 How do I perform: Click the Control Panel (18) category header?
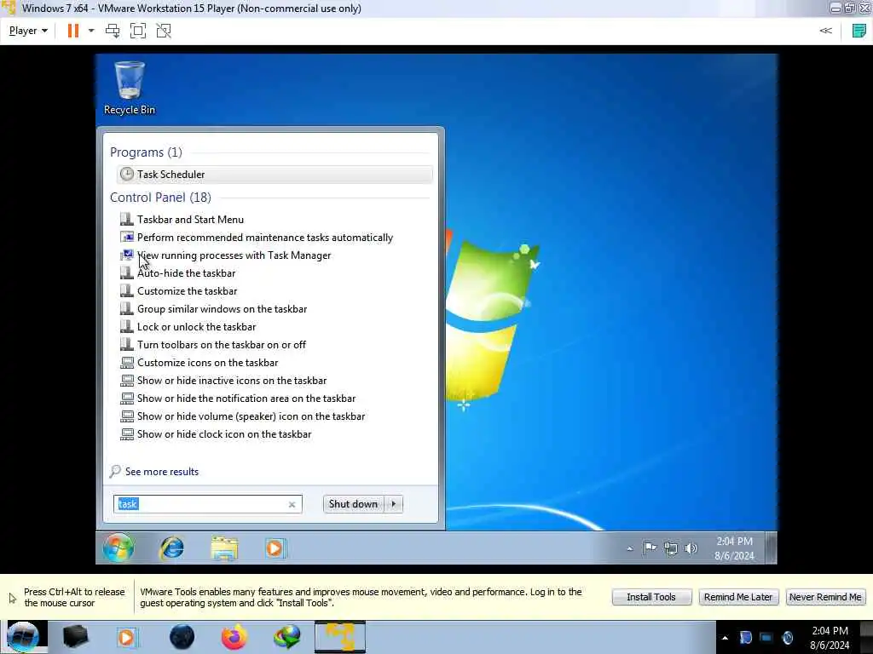tap(160, 198)
